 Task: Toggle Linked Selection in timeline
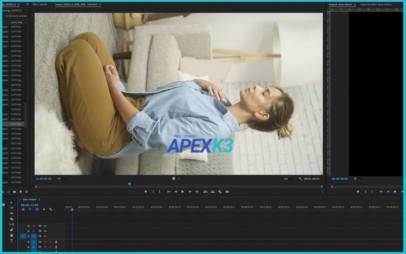coord(37,209)
